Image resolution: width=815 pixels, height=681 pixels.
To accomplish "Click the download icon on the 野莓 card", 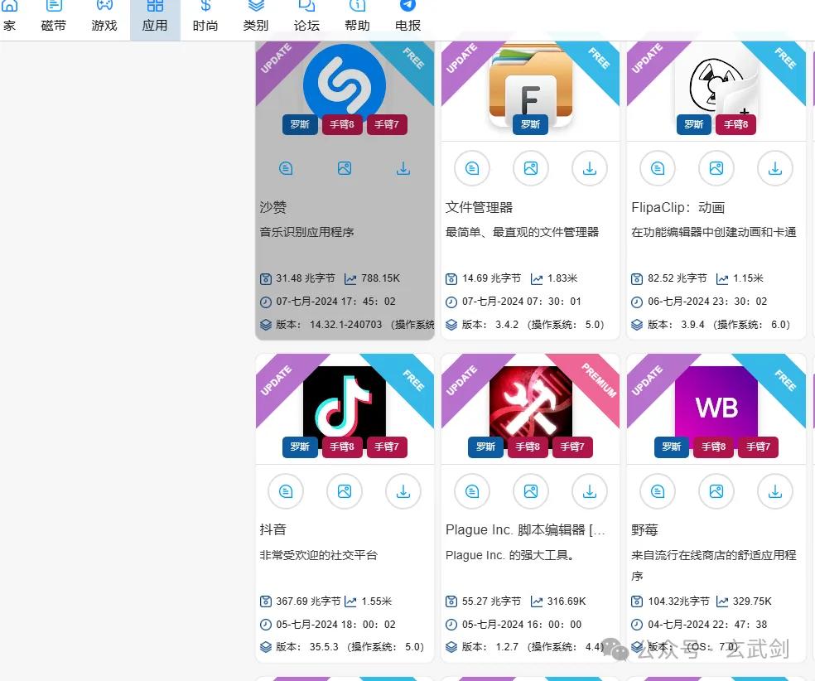I will click(775, 491).
